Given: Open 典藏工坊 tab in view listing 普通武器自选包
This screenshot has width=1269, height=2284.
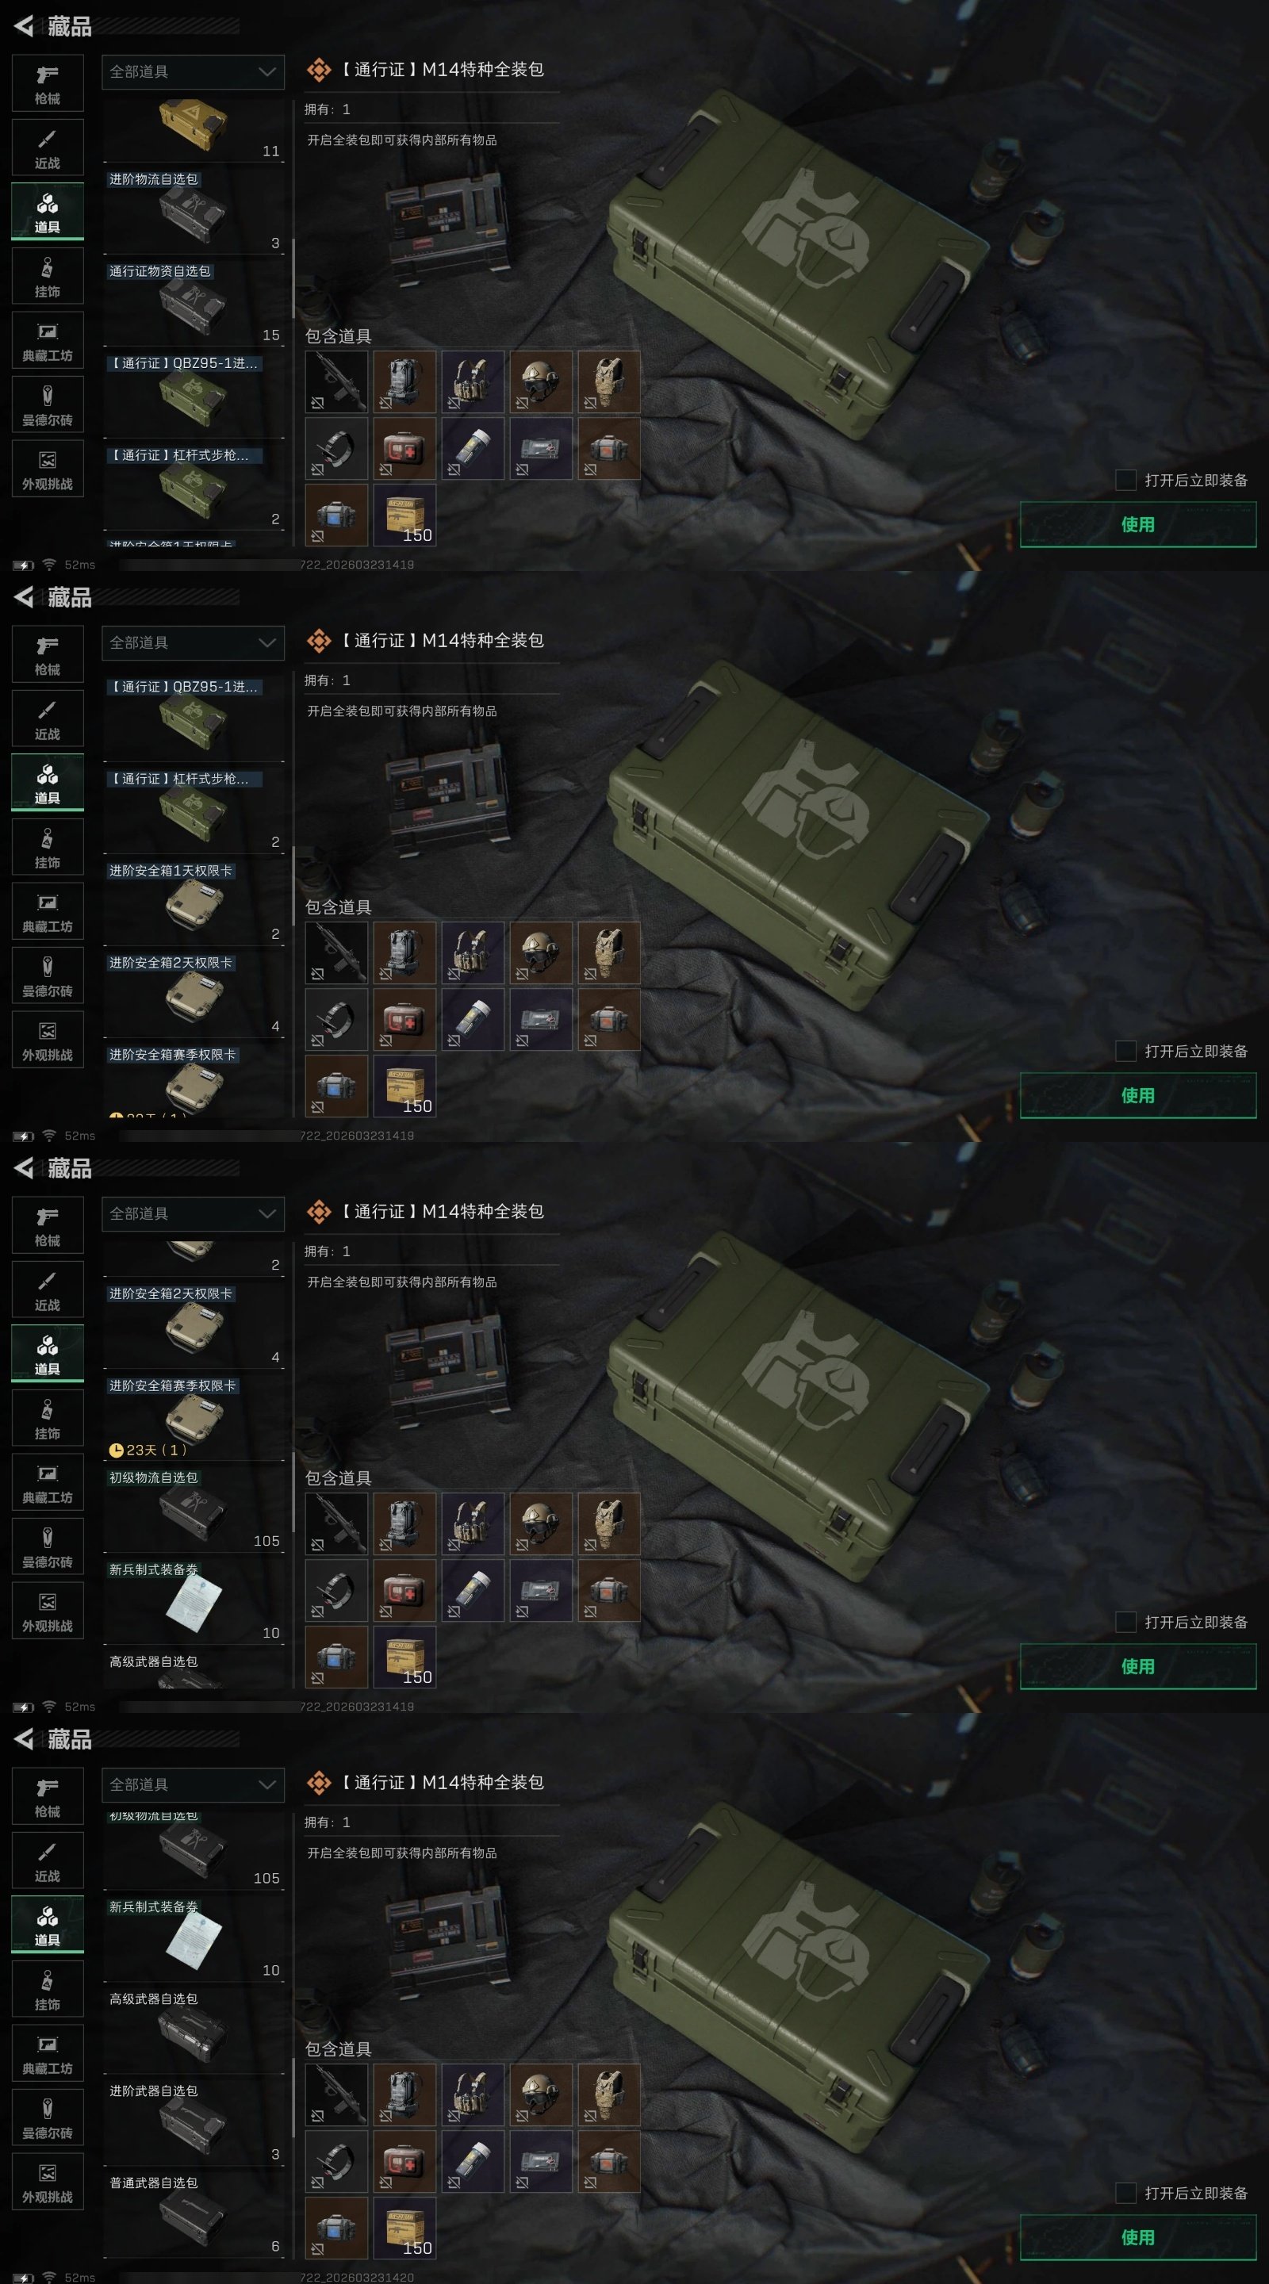Looking at the screenshot, I should coord(48,2054).
